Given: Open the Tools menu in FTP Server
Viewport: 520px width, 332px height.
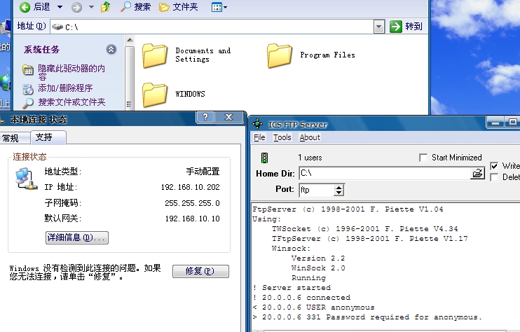Looking at the screenshot, I should (282, 137).
